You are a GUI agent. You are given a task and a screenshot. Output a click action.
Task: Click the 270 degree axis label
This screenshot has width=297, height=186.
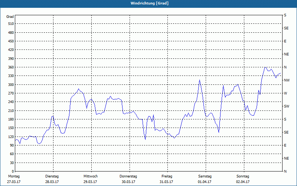tap(11, 93)
